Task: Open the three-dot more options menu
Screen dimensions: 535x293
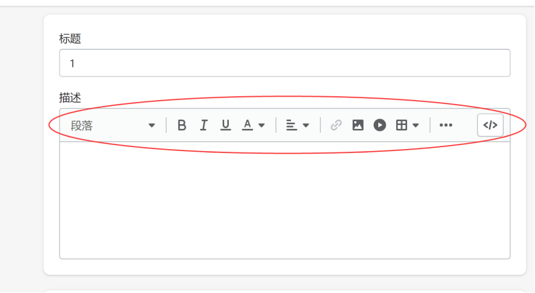Action: [446, 125]
